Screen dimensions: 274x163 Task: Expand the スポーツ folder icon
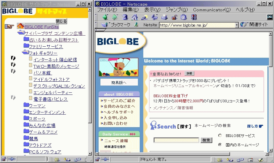26,118
